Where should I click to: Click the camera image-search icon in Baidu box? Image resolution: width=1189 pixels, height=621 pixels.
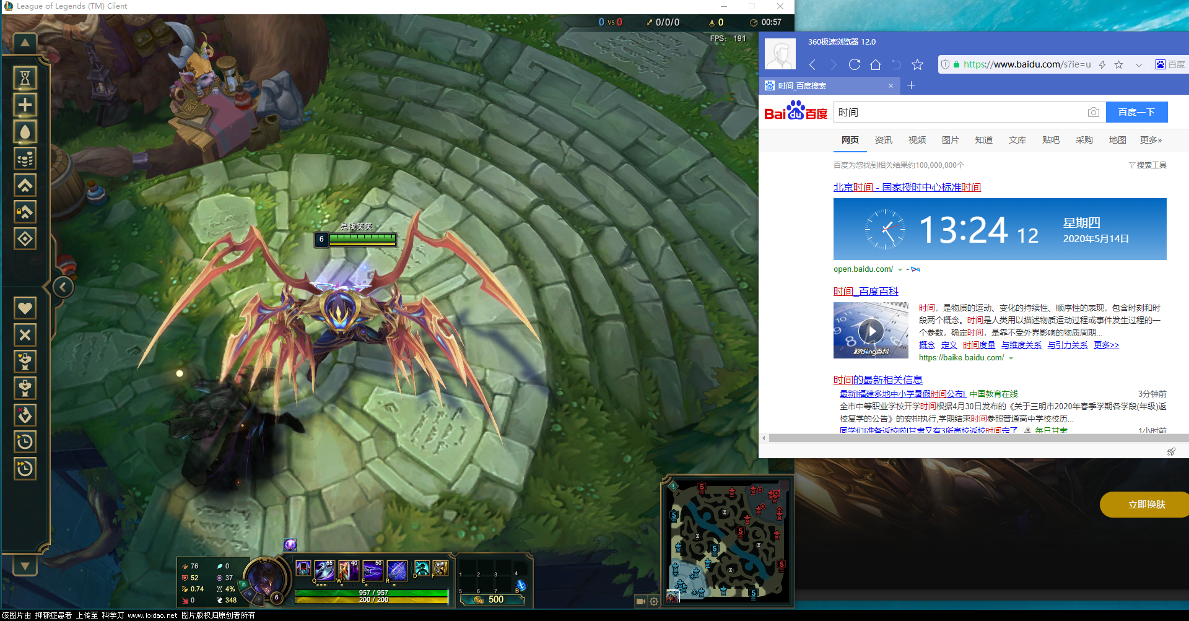click(x=1094, y=112)
